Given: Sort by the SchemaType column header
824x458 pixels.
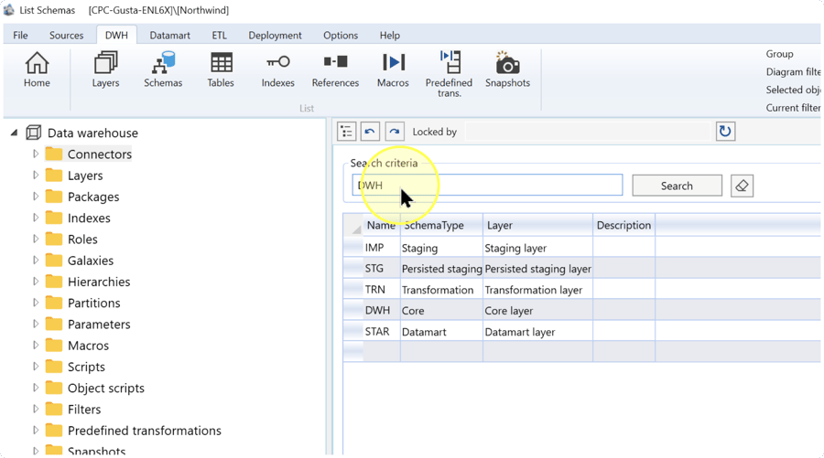Looking at the screenshot, I should pyautogui.click(x=441, y=225).
